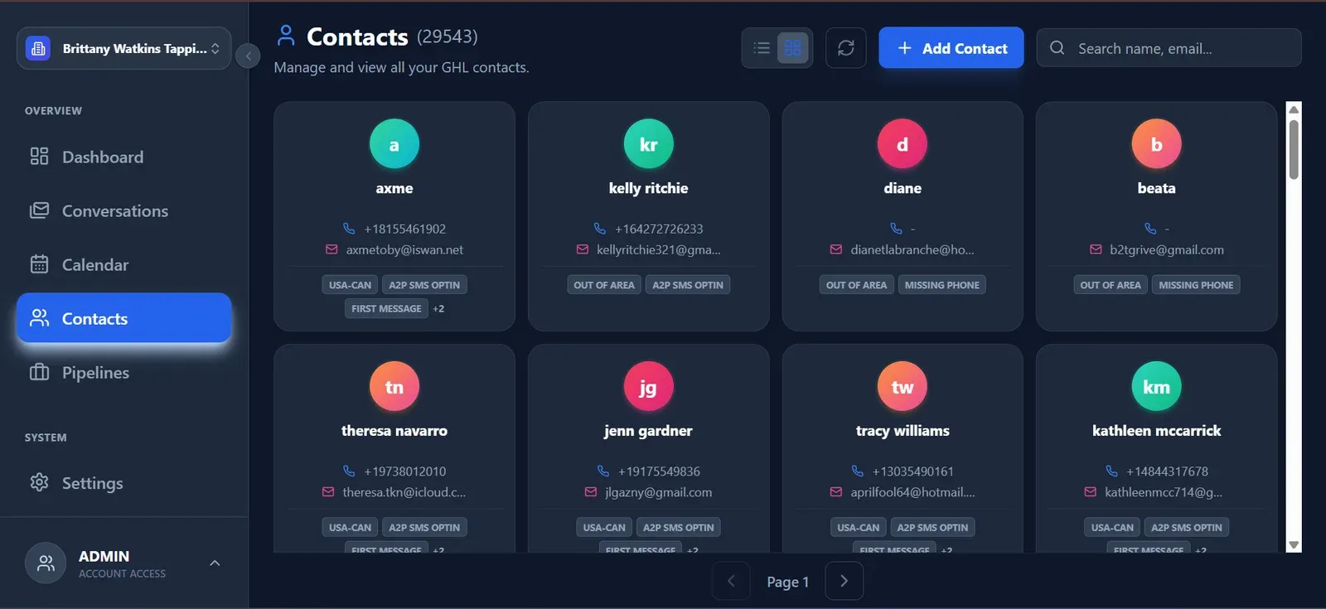Go to the next page arrow
Viewport: 1326px width, 609px height.
(x=844, y=581)
